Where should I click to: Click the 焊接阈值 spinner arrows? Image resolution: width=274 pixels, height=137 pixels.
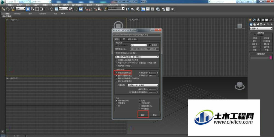pos(158,73)
